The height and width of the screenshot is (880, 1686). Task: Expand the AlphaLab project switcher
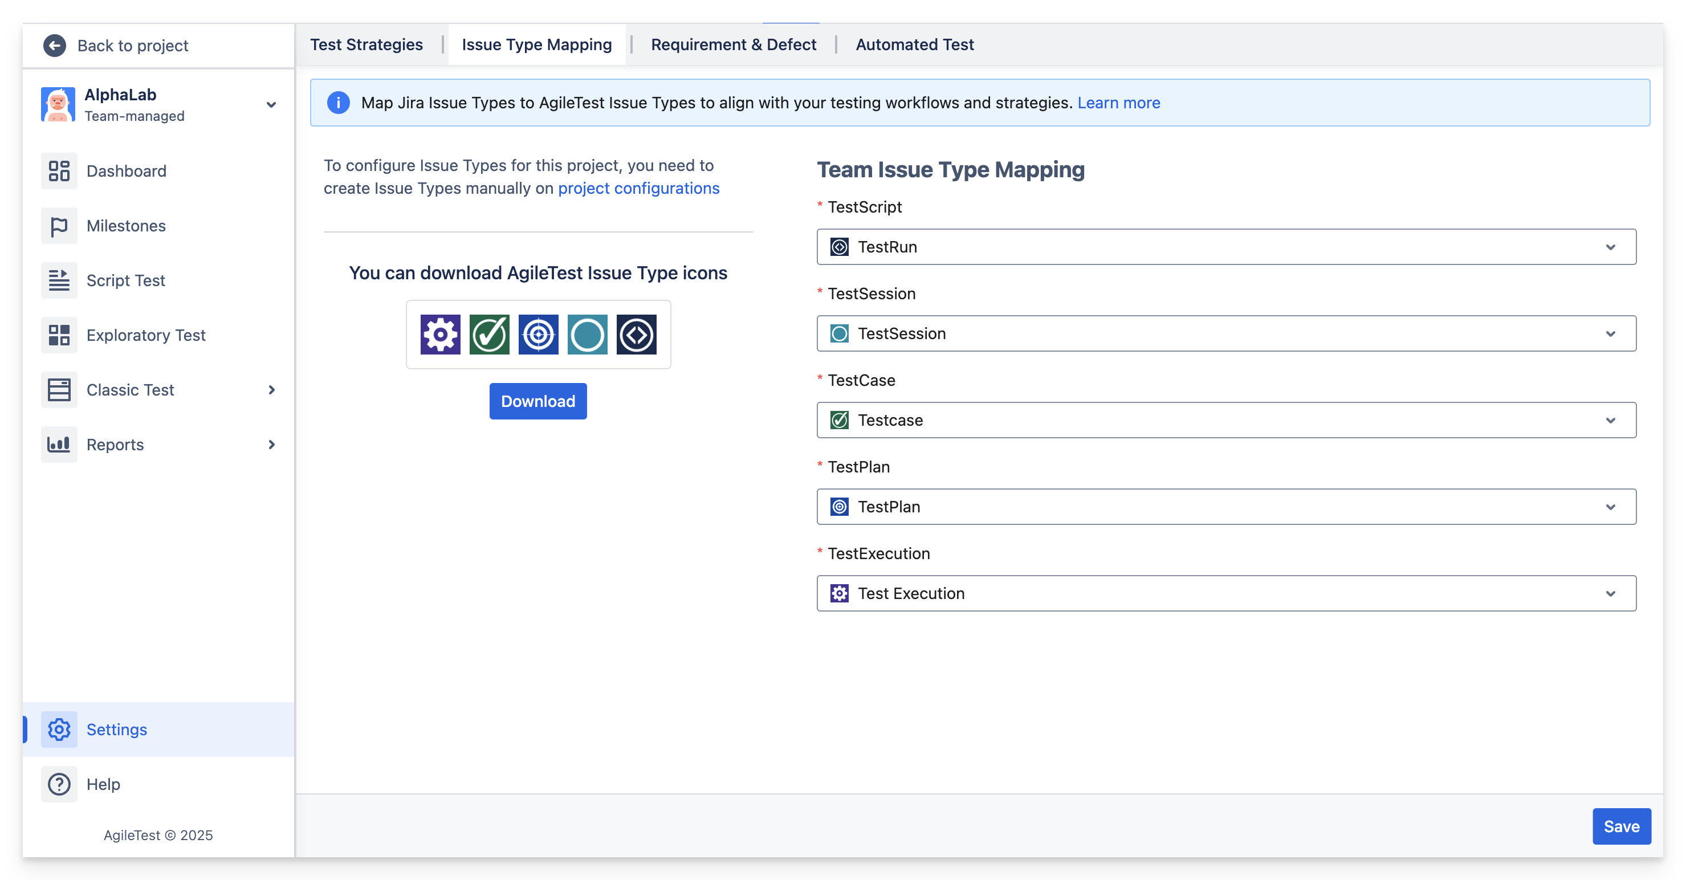pyautogui.click(x=271, y=105)
